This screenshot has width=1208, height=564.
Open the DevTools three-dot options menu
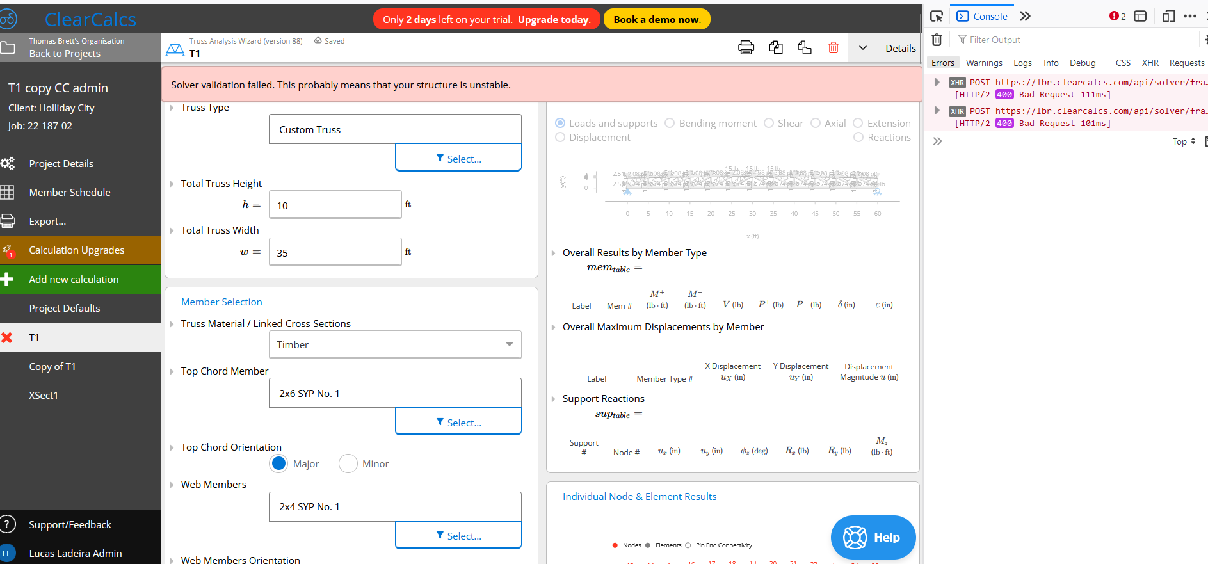1190,16
